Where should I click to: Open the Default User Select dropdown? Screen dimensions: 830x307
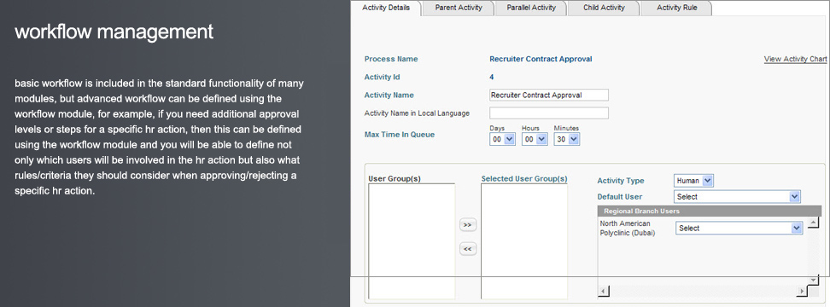pos(738,196)
